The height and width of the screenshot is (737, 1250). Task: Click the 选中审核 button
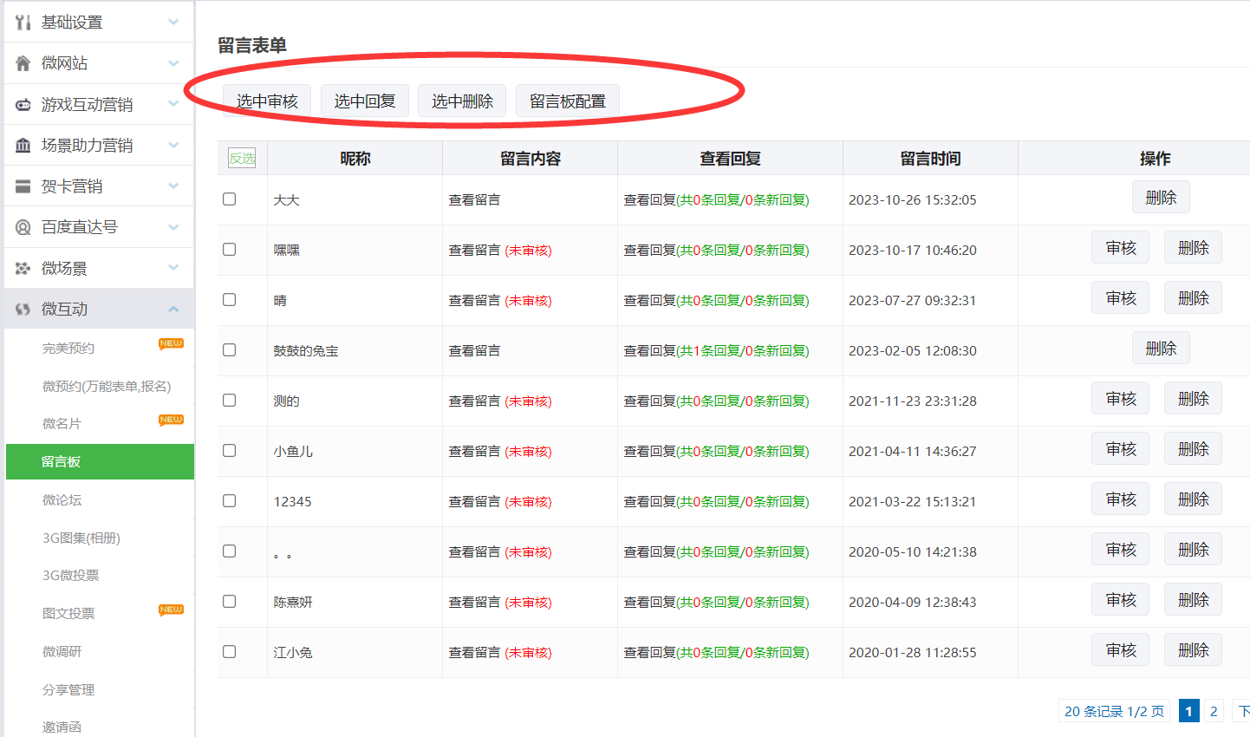tap(267, 101)
